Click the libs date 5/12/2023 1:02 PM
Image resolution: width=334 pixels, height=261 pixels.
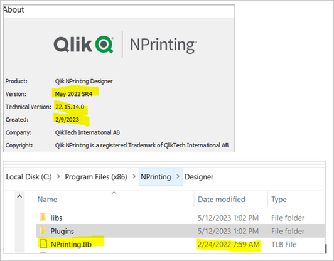click(x=228, y=218)
